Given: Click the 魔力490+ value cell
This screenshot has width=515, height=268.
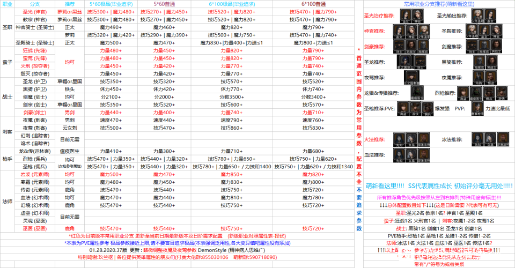Looking at the screenshot, I should coord(111,27).
